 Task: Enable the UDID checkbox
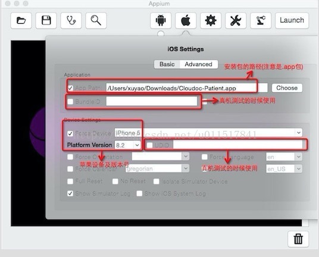[150, 145]
